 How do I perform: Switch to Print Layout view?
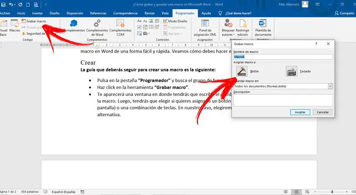click(x=296, y=192)
